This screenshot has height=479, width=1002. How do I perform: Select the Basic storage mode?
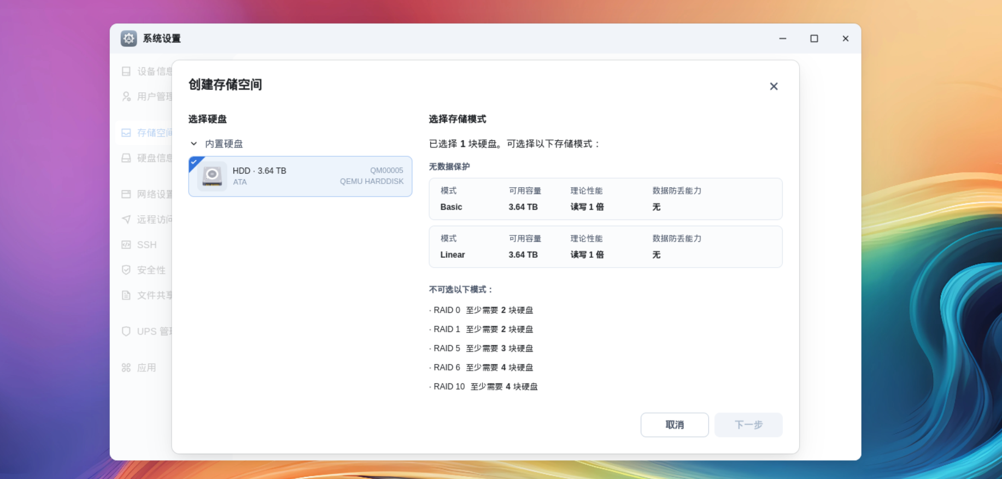coord(606,199)
